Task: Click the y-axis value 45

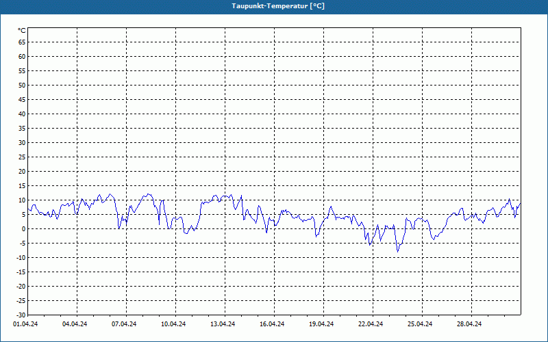Action: pos(22,99)
